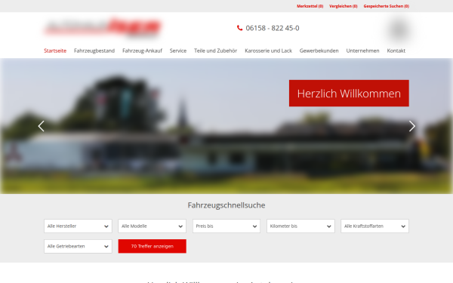Screen dimensions: 453x283
Task: Choose from Alle Kraftstoffarten dropdown
Action: click(375, 226)
